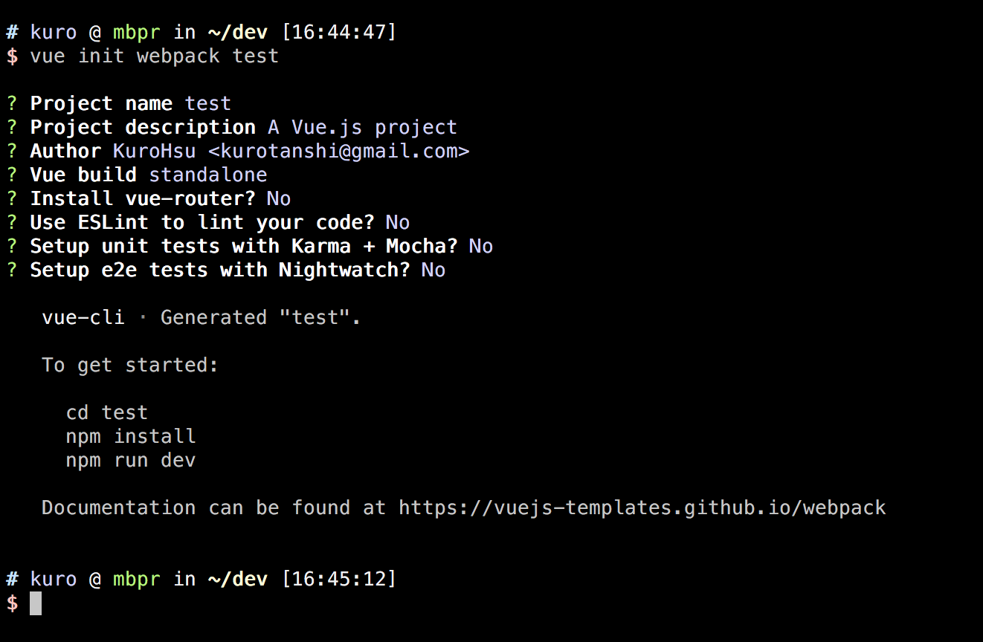This screenshot has height=642, width=983.
Task: Click the "npm run dev" command line
Action: 131,461
